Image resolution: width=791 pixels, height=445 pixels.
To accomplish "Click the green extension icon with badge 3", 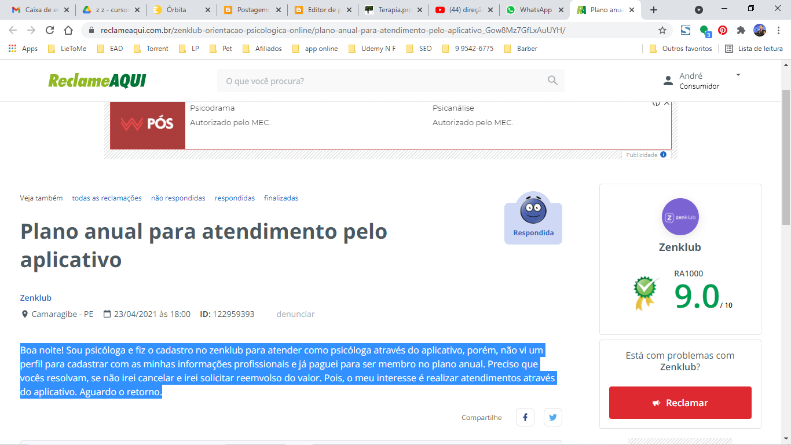I will click(705, 30).
